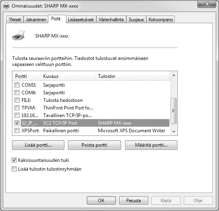Select the Tulosta tiedostoon row text

point(63,100)
